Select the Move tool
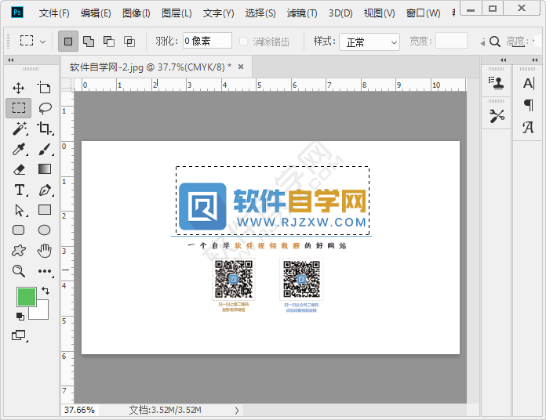This screenshot has width=546, height=420. click(x=19, y=88)
